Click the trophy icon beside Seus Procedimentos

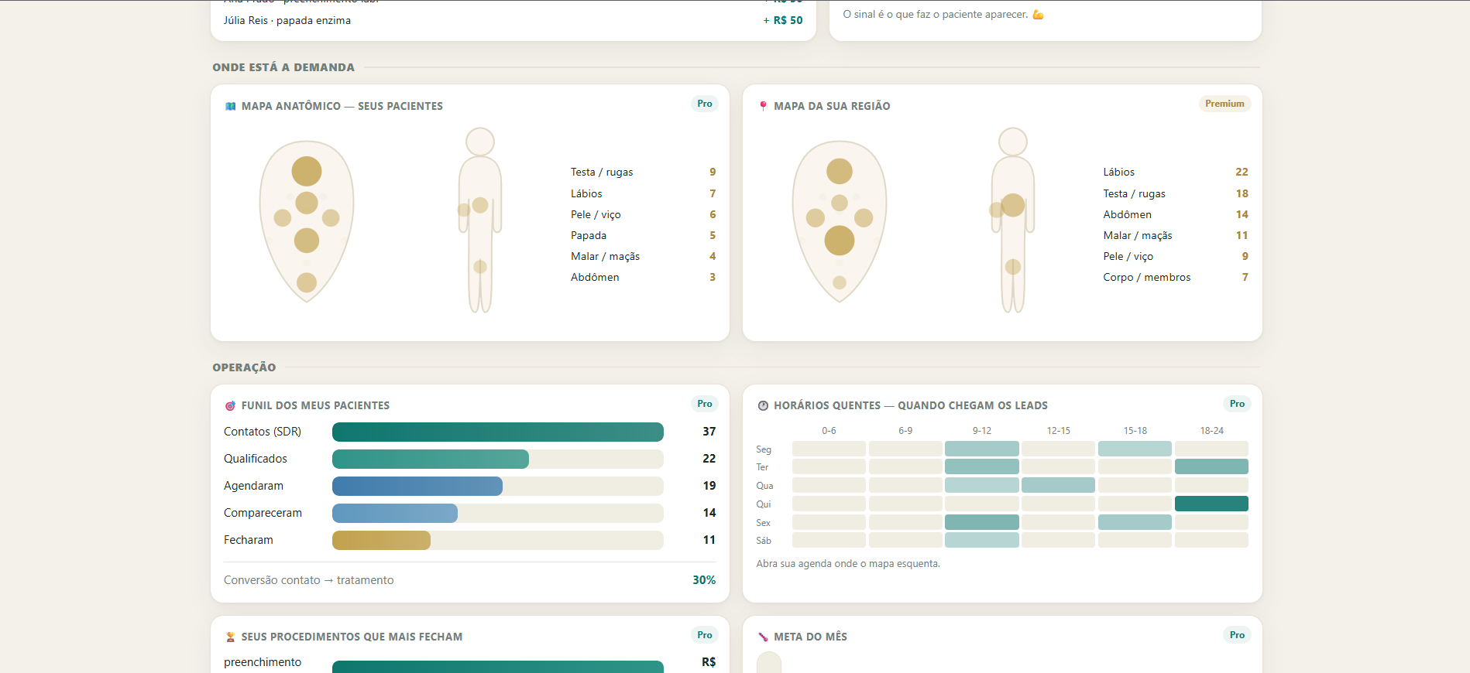[230, 637]
